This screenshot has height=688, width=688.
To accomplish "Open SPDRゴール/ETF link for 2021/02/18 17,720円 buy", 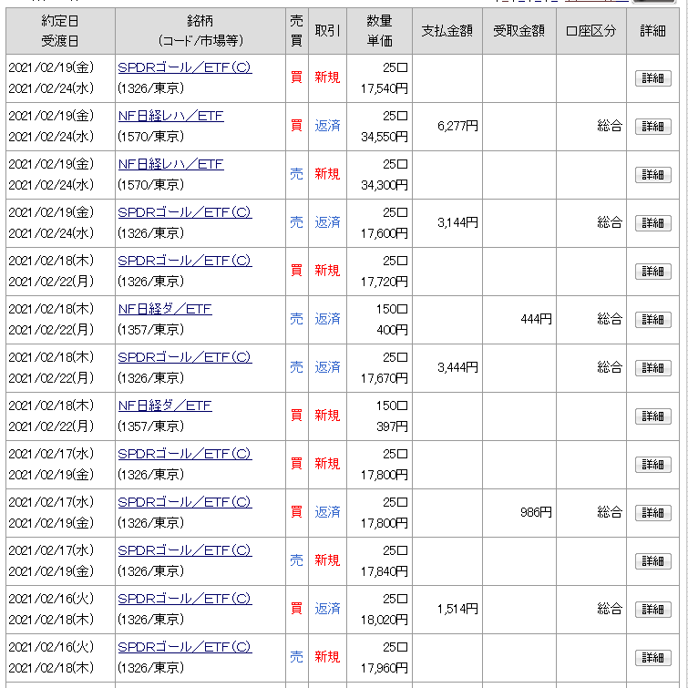I will coord(185,261).
